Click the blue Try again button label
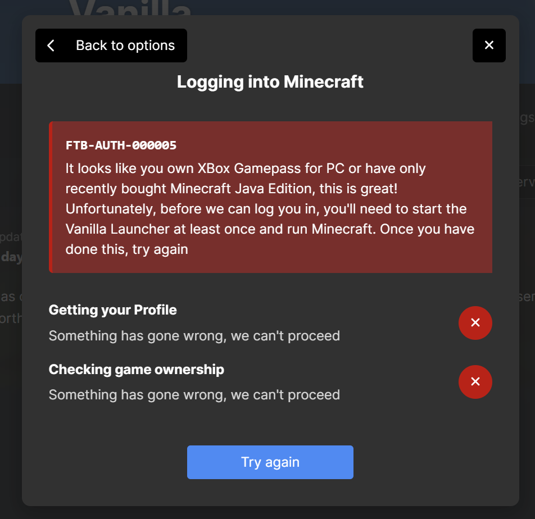This screenshot has height=519, width=535. tap(270, 462)
